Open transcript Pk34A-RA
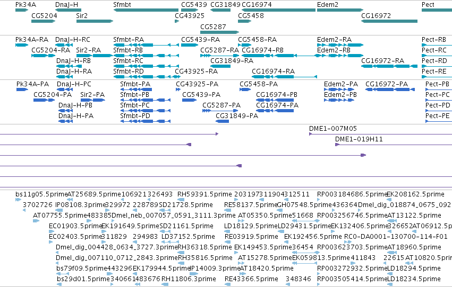Image resolution: width=452 pixels, height=287 pixels. tap(22, 45)
